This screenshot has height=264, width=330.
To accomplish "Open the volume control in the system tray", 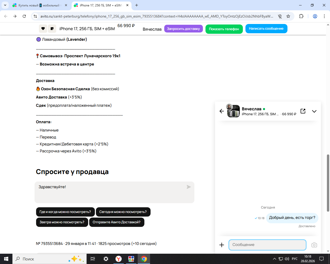I will (287, 259).
